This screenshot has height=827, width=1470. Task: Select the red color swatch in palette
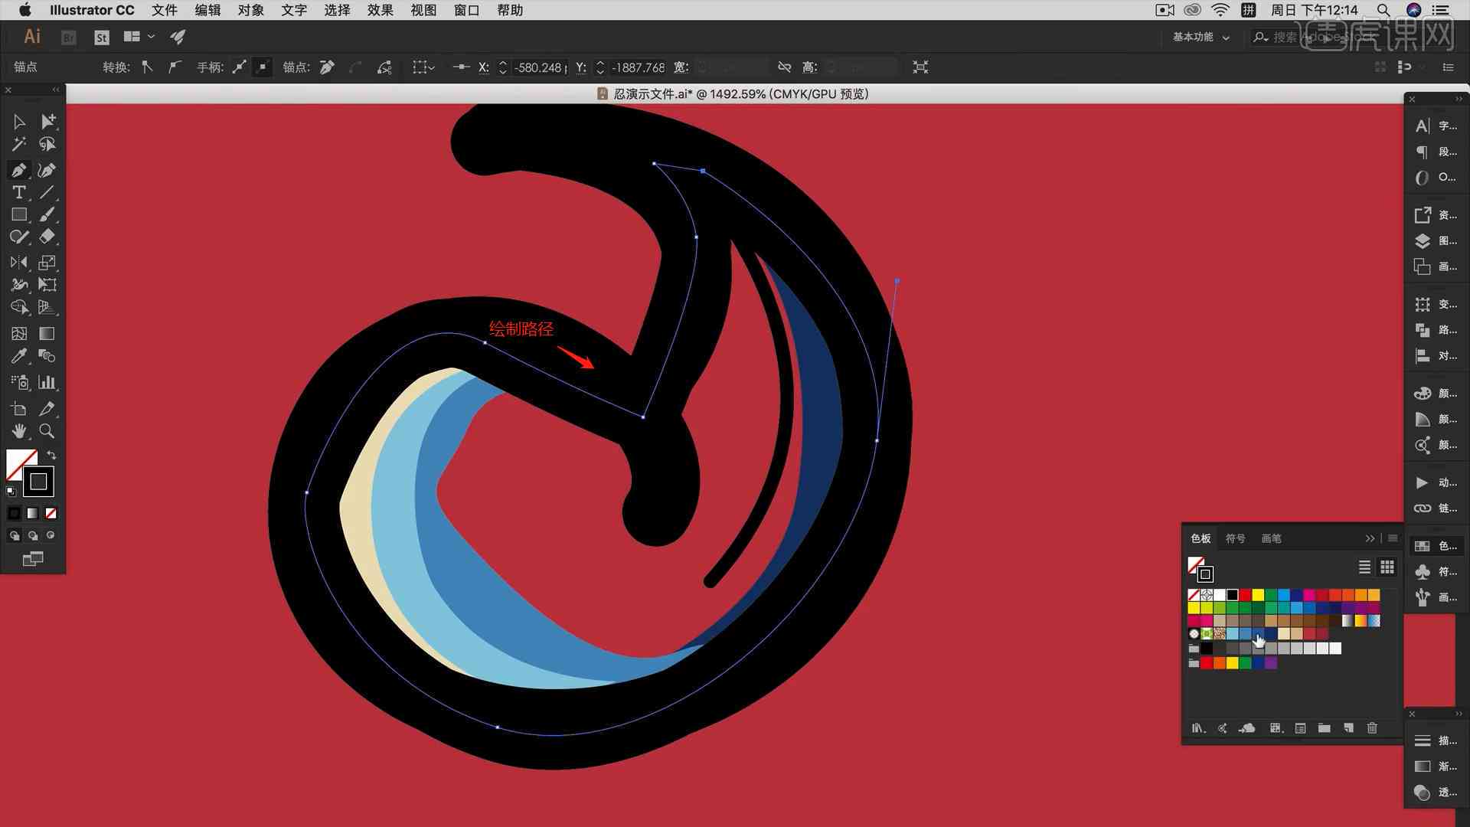[1245, 593]
